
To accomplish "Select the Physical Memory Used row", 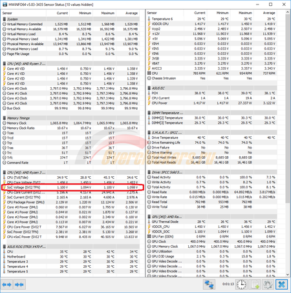I will (x=70, y=39).
